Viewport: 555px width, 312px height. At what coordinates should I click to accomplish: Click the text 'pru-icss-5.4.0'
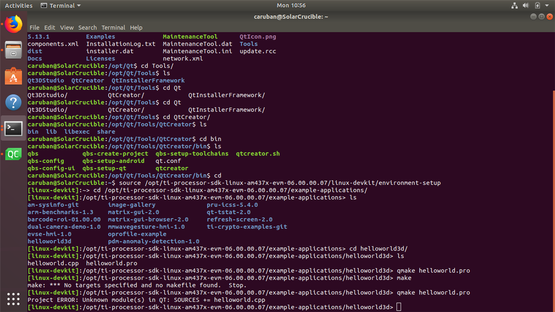click(x=232, y=205)
